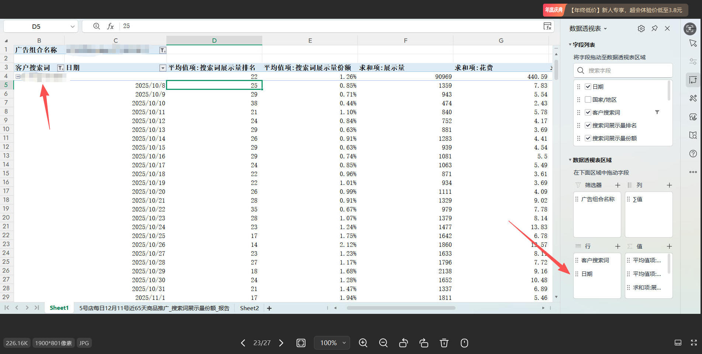Check the 国家/地区 field checkbox
Screen dimensions: 702x354
(x=588, y=99)
